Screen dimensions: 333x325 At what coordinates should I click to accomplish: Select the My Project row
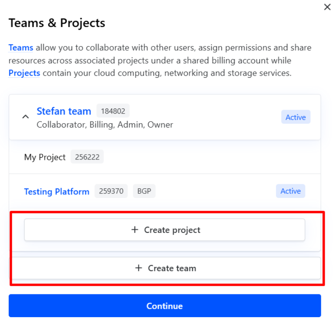[x=45, y=157]
